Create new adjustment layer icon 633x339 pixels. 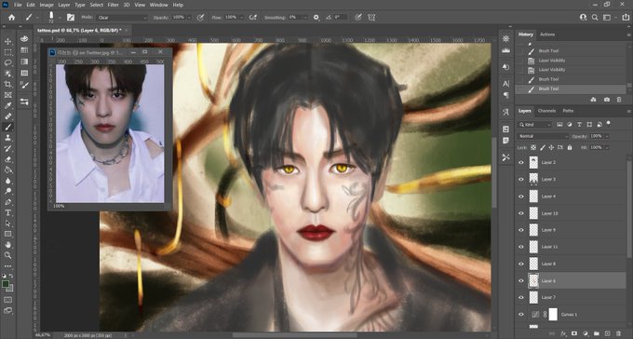pos(586,333)
